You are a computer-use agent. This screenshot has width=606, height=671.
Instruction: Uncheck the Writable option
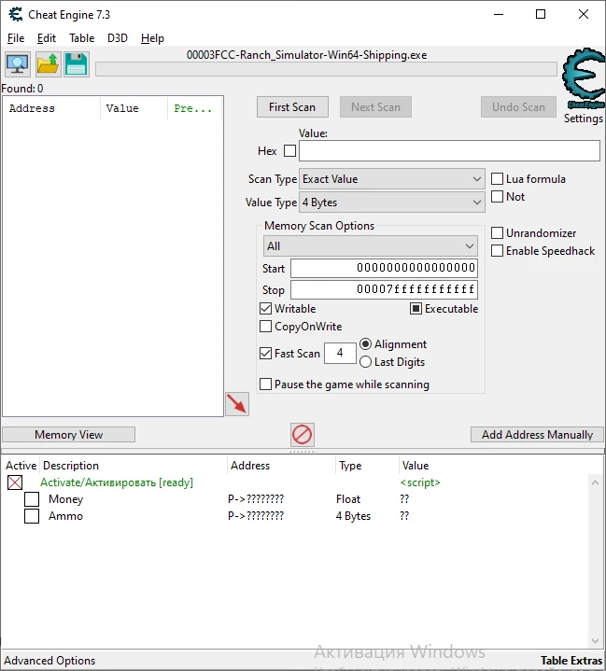pos(265,309)
